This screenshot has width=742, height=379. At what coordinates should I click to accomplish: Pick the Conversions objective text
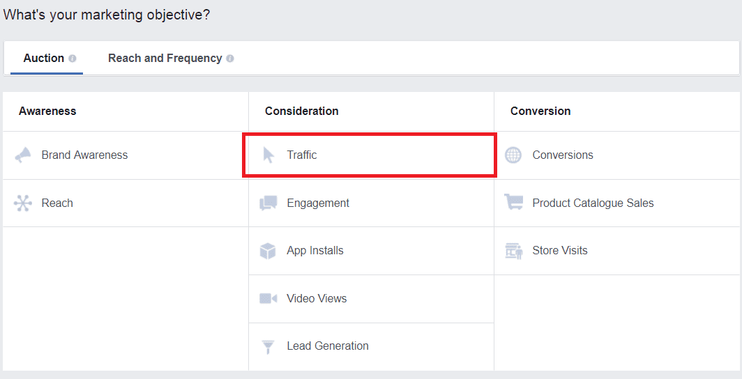coord(563,155)
